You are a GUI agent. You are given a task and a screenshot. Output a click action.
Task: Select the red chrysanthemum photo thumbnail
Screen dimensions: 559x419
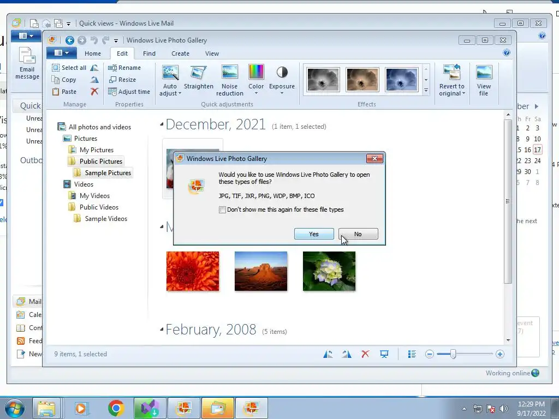click(193, 271)
